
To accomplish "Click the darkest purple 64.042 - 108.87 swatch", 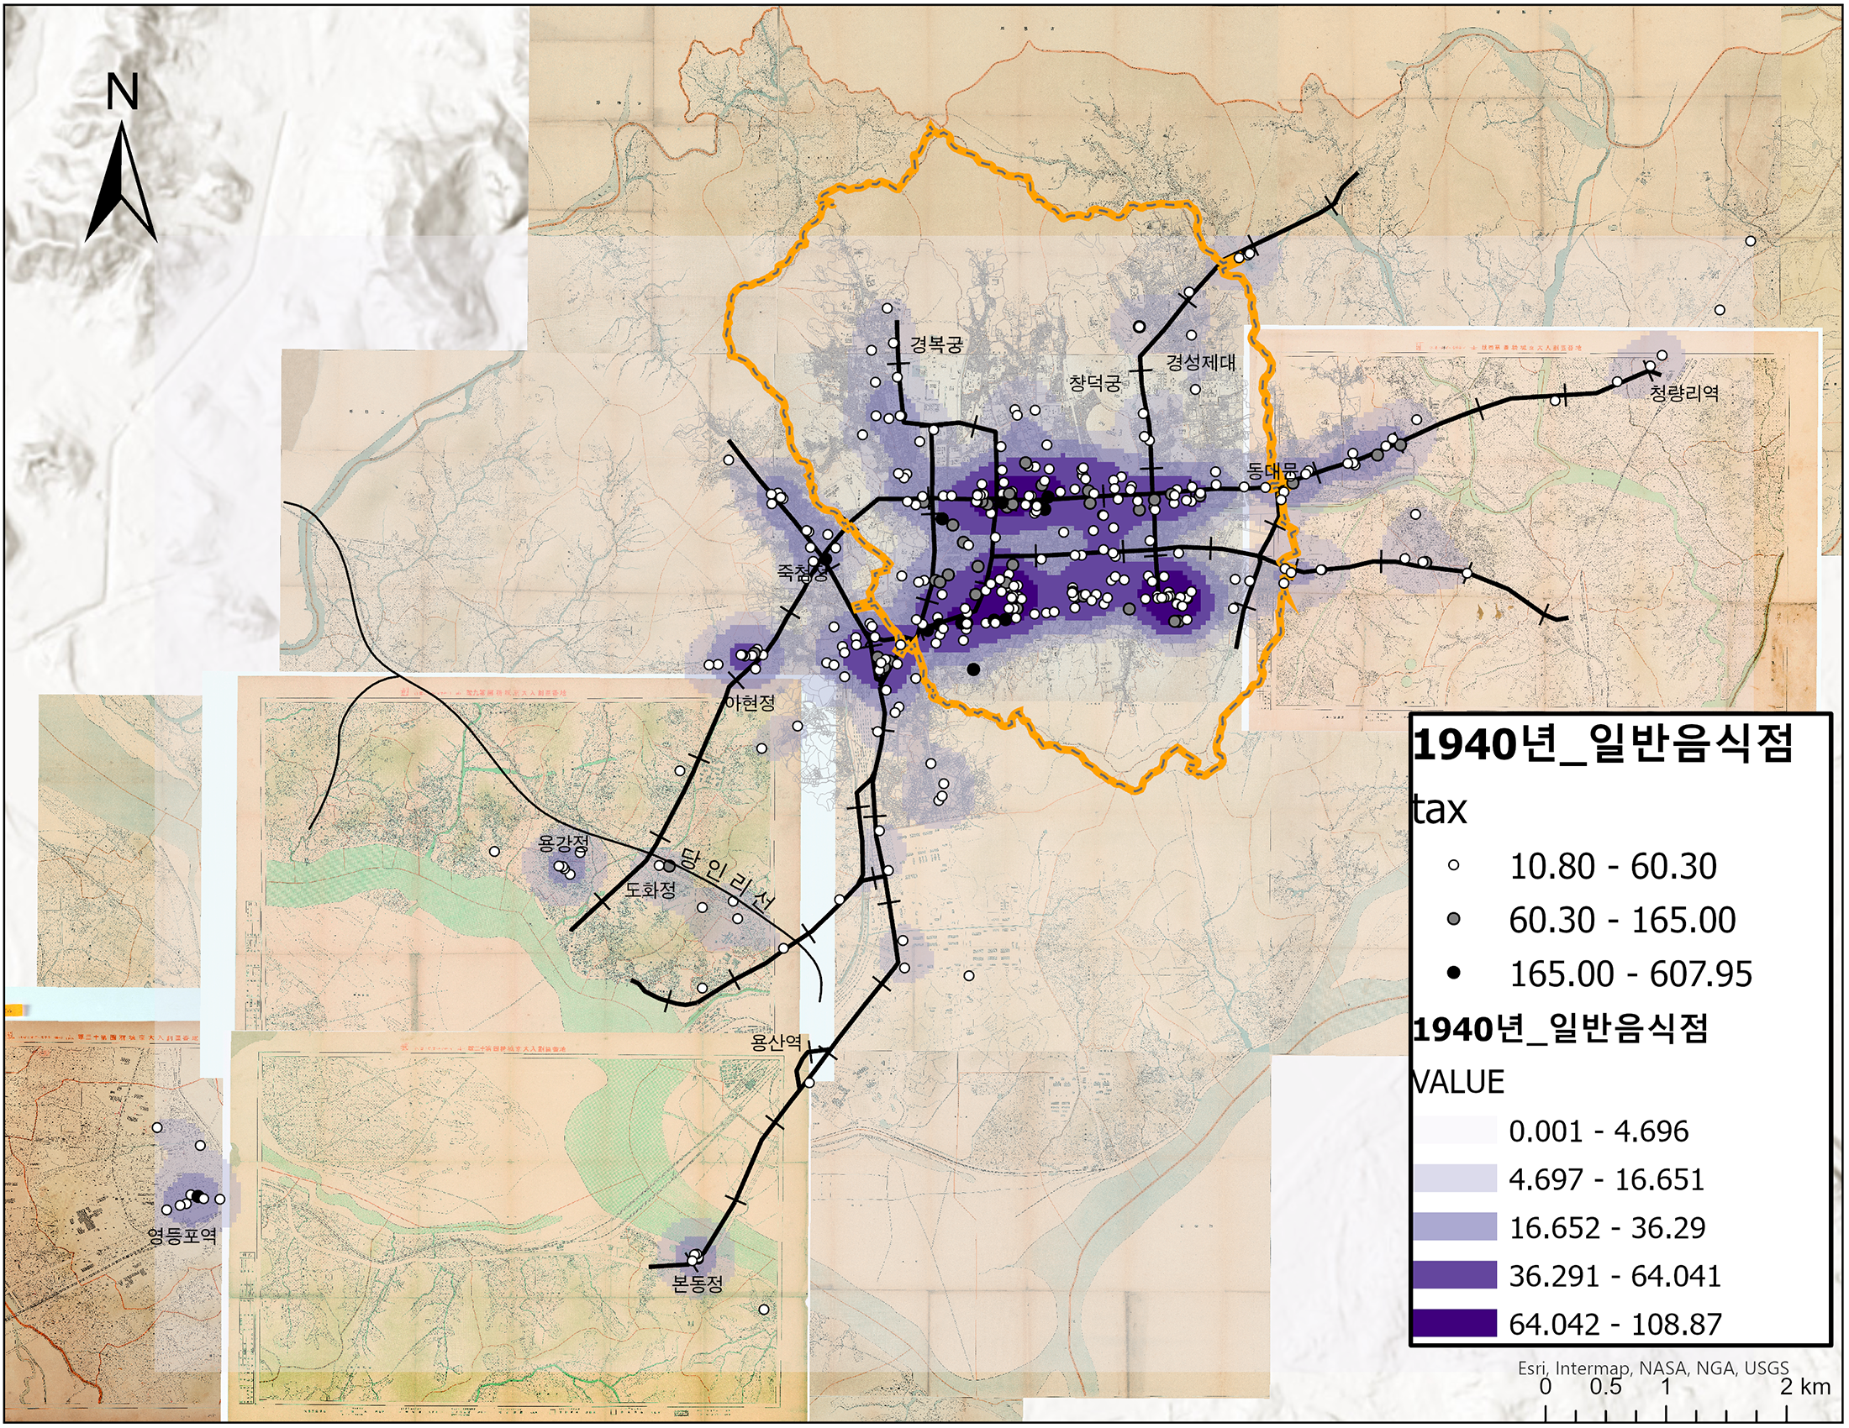I will (x=1454, y=1323).
